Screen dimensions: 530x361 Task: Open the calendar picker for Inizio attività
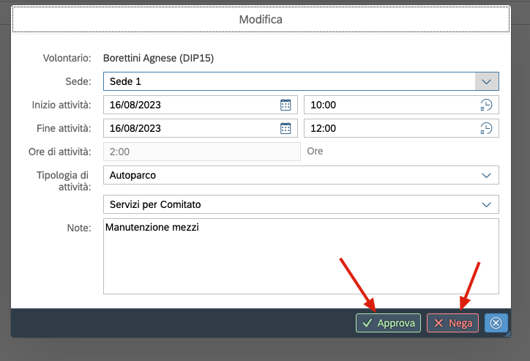pos(285,105)
